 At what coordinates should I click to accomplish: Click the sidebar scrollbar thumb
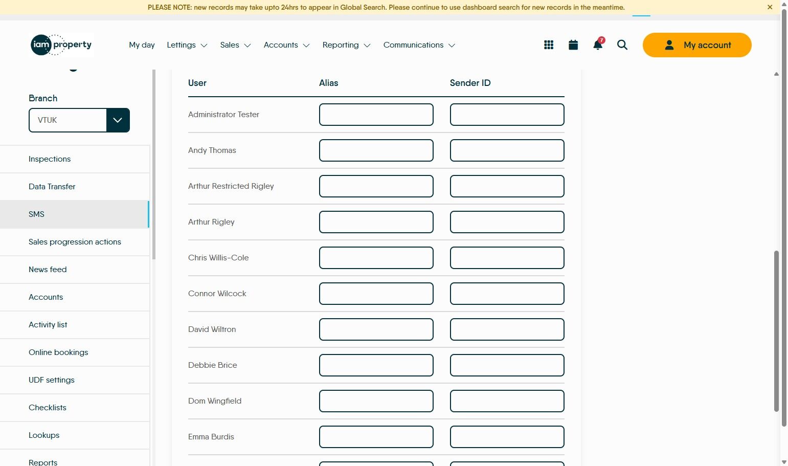pyautogui.click(x=154, y=164)
